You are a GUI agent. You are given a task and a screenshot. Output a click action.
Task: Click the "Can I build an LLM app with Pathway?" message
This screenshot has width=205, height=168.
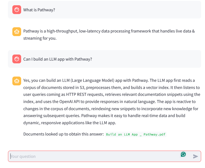point(58,59)
